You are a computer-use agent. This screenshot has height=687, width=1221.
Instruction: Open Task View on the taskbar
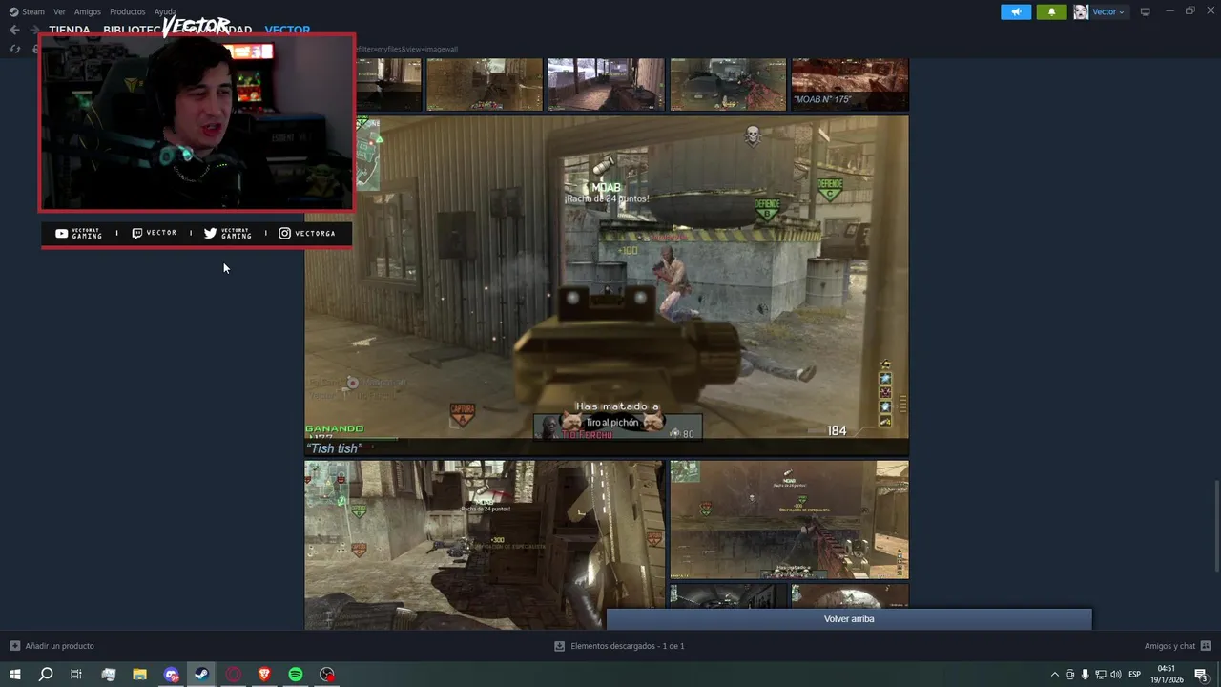tap(76, 675)
